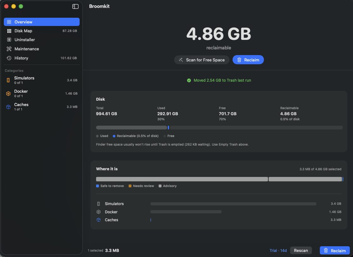Click the blue Caches cube icon in sidebar
Viewport: 353px width, 257px height.
point(8,107)
